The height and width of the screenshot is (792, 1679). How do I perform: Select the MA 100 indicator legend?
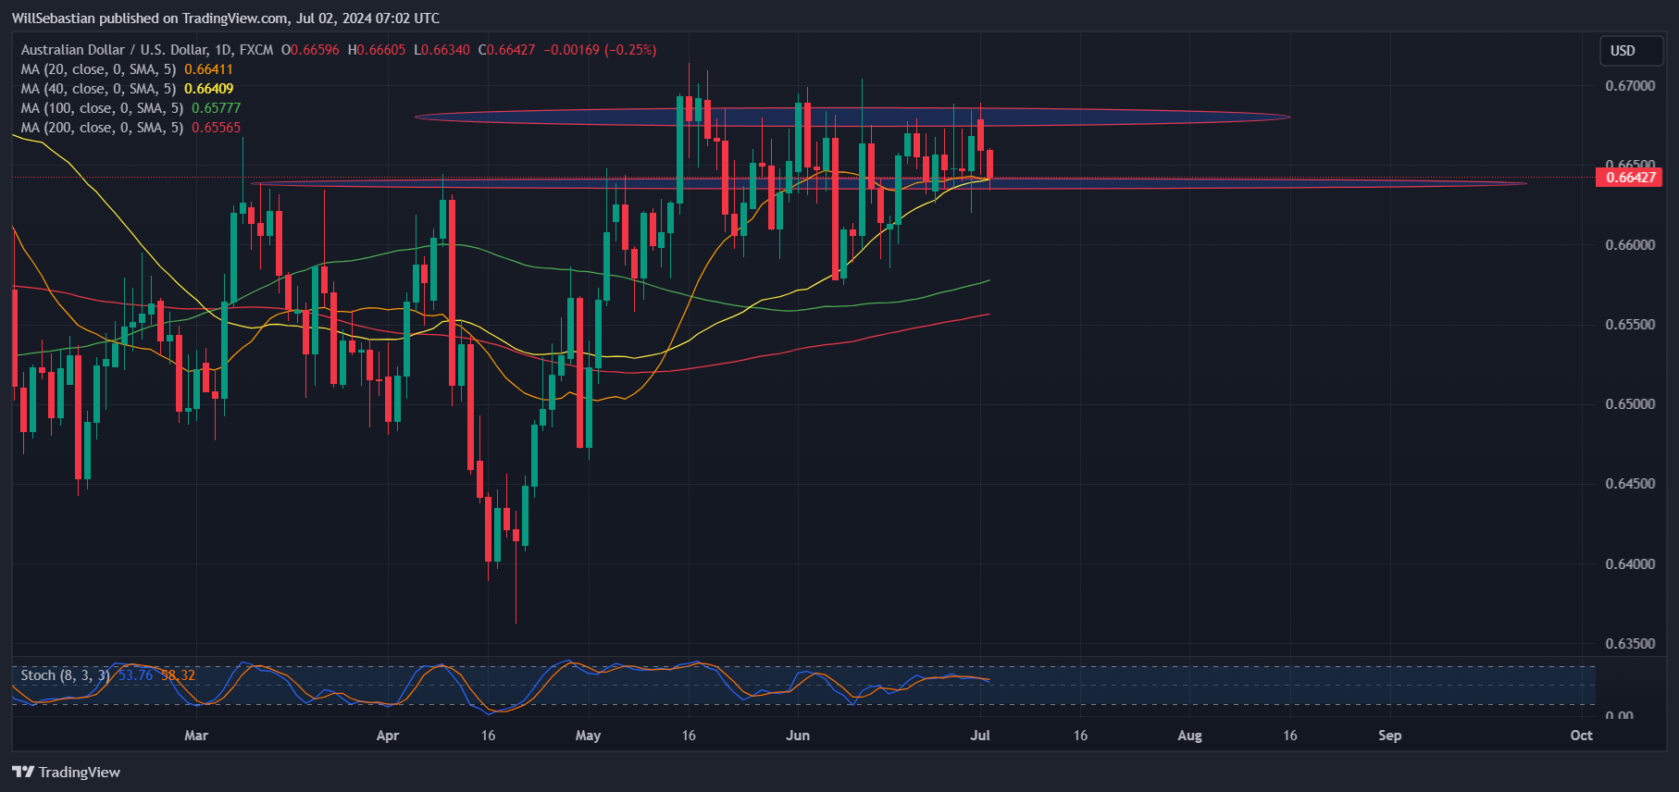(x=131, y=108)
